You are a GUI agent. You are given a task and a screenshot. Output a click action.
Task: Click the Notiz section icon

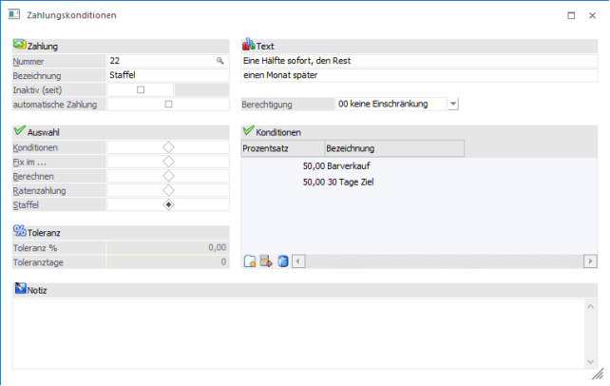[20, 288]
